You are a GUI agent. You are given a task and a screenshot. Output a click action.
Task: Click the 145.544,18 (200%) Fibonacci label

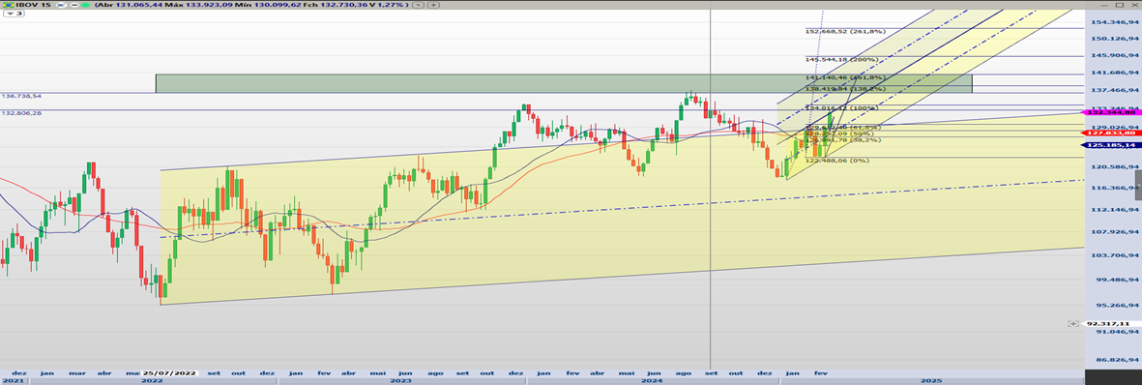[841, 59]
